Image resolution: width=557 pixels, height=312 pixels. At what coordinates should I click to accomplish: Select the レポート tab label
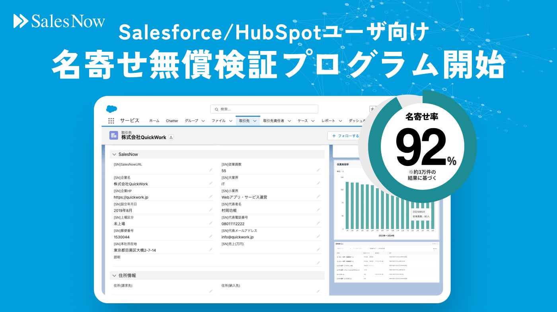329,121
